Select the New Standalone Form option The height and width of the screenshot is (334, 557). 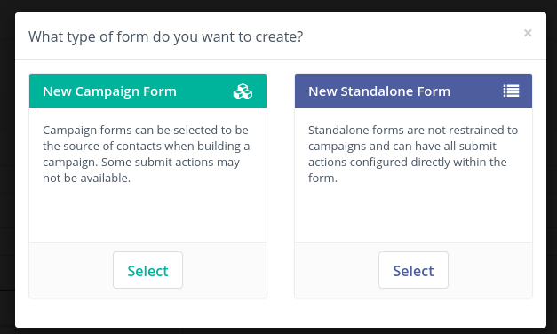(x=413, y=270)
